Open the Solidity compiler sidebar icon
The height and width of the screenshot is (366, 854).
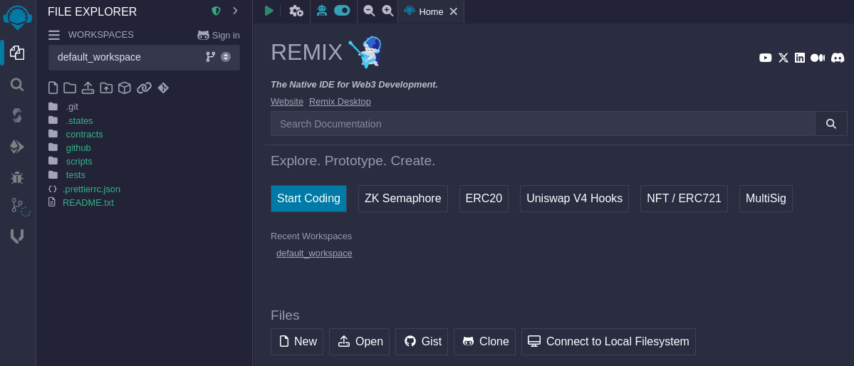tap(17, 115)
